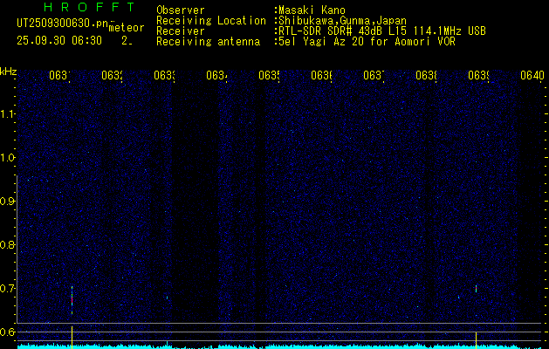Image resolution: width=549 pixels, height=349 pixels.
Task: Click the 0634 time axis label
Action: [216, 75]
